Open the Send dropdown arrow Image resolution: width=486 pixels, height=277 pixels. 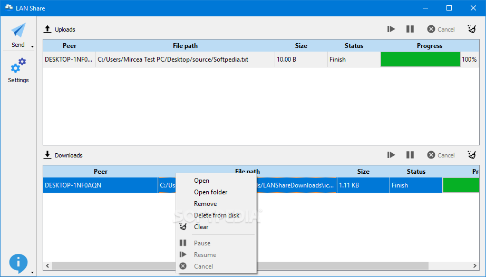pos(32,47)
